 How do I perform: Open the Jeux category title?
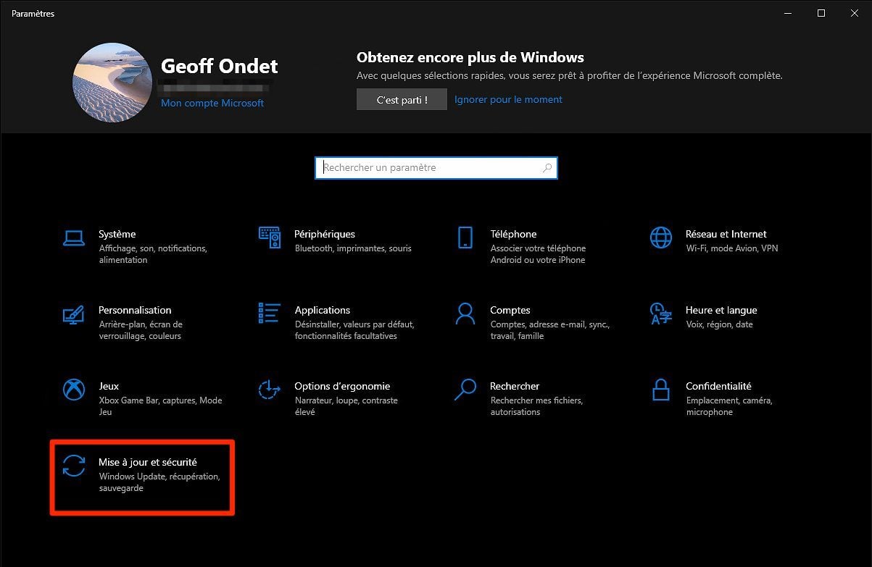(x=109, y=386)
